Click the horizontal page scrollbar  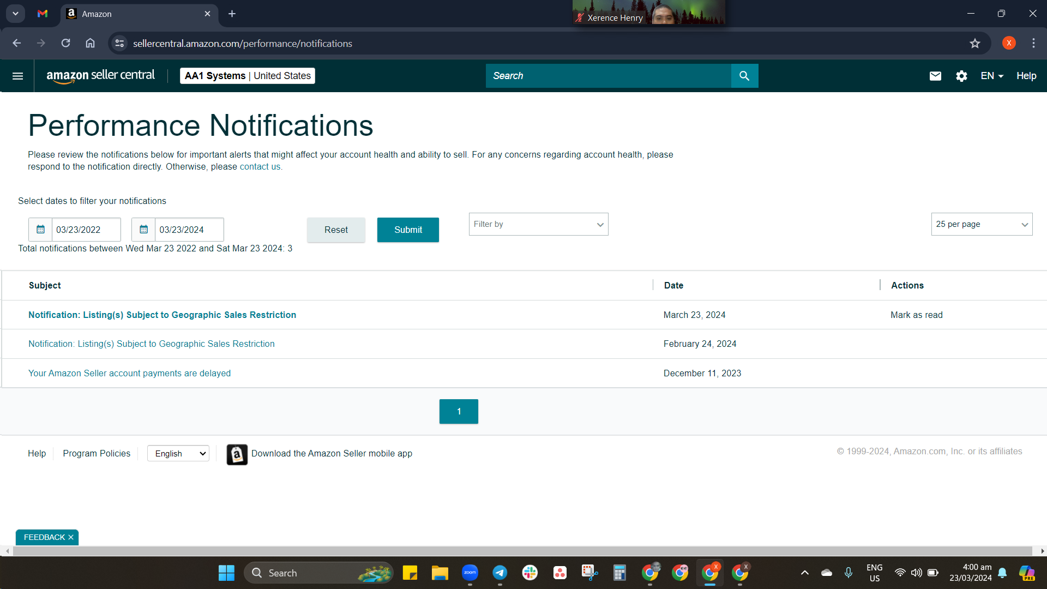click(522, 551)
